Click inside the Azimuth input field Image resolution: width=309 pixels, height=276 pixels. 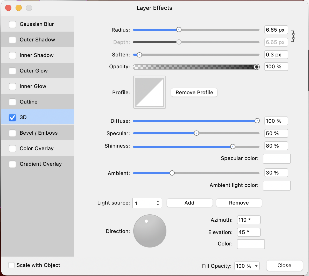[x=248, y=220]
